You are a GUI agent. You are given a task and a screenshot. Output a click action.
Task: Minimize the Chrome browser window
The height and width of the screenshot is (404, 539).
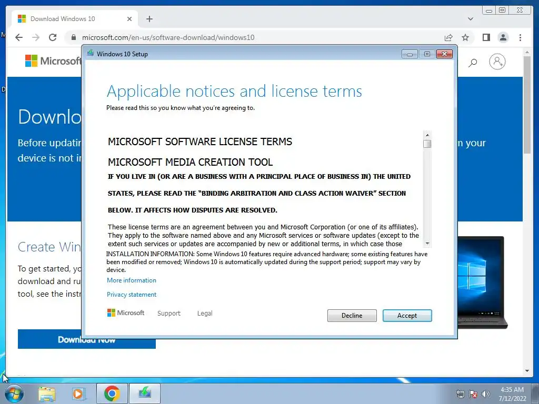[x=489, y=11]
